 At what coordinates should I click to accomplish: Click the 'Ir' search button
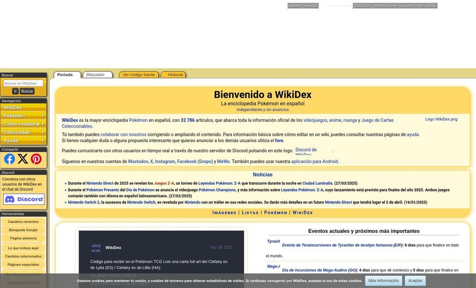coord(15,91)
